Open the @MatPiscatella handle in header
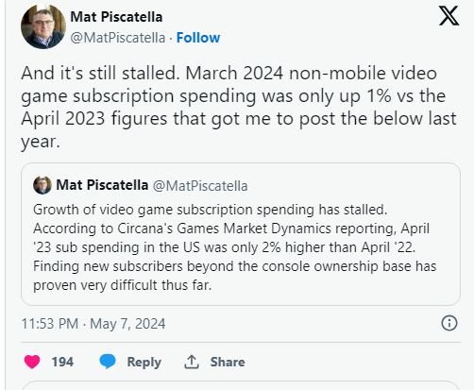 pyautogui.click(x=118, y=38)
